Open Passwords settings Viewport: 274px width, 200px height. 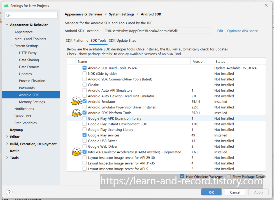(x=27, y=88)
